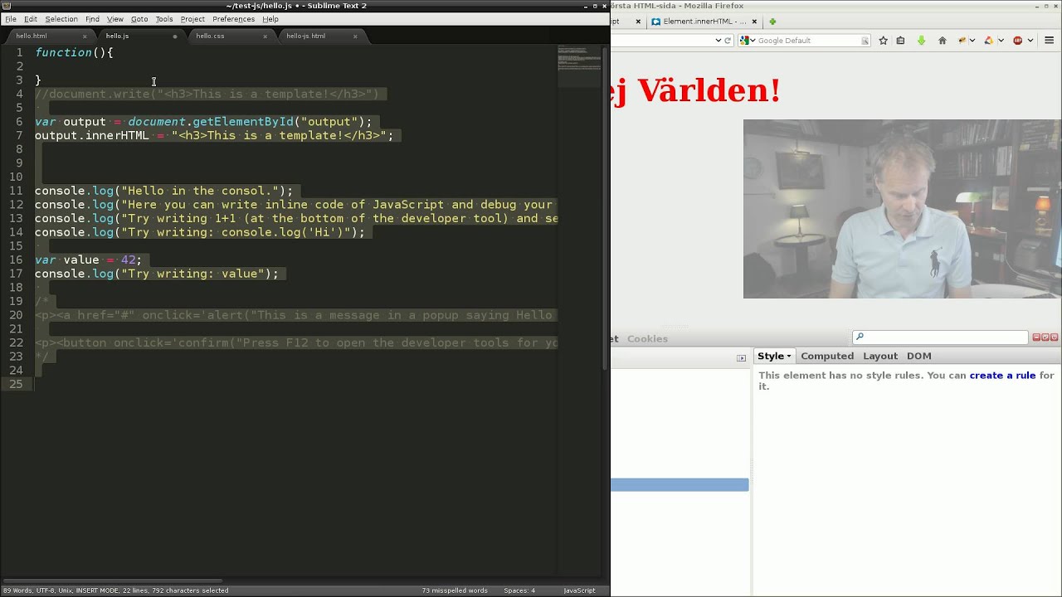Open the URL bar history dropdown arrow
The height and width of the screenshot is (597, 1062).
click(x=719, y=41)
